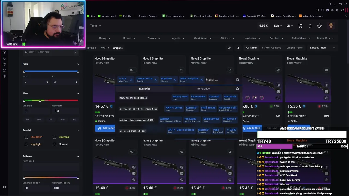349x196 pixels.
Task: Open the user profile avatar
Action: coord(331,26)
